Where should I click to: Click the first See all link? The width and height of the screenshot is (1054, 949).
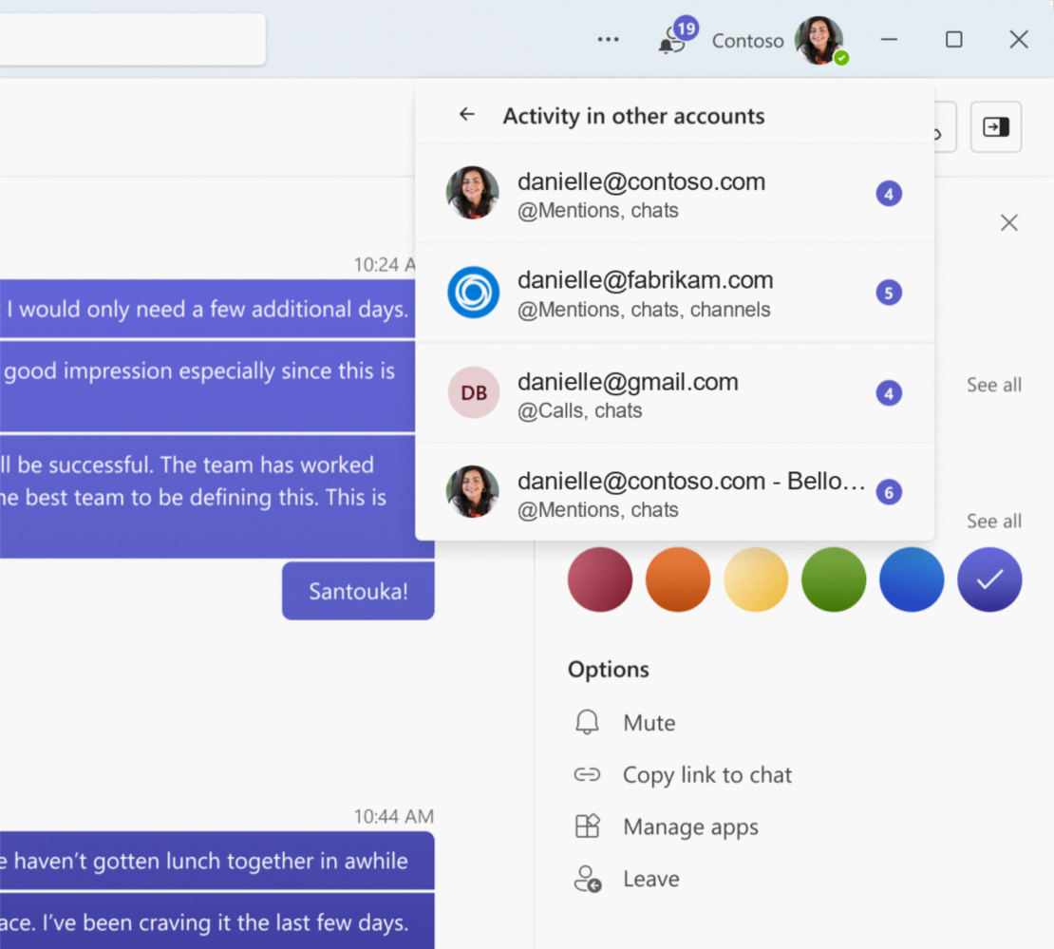[x=994, y=385]
